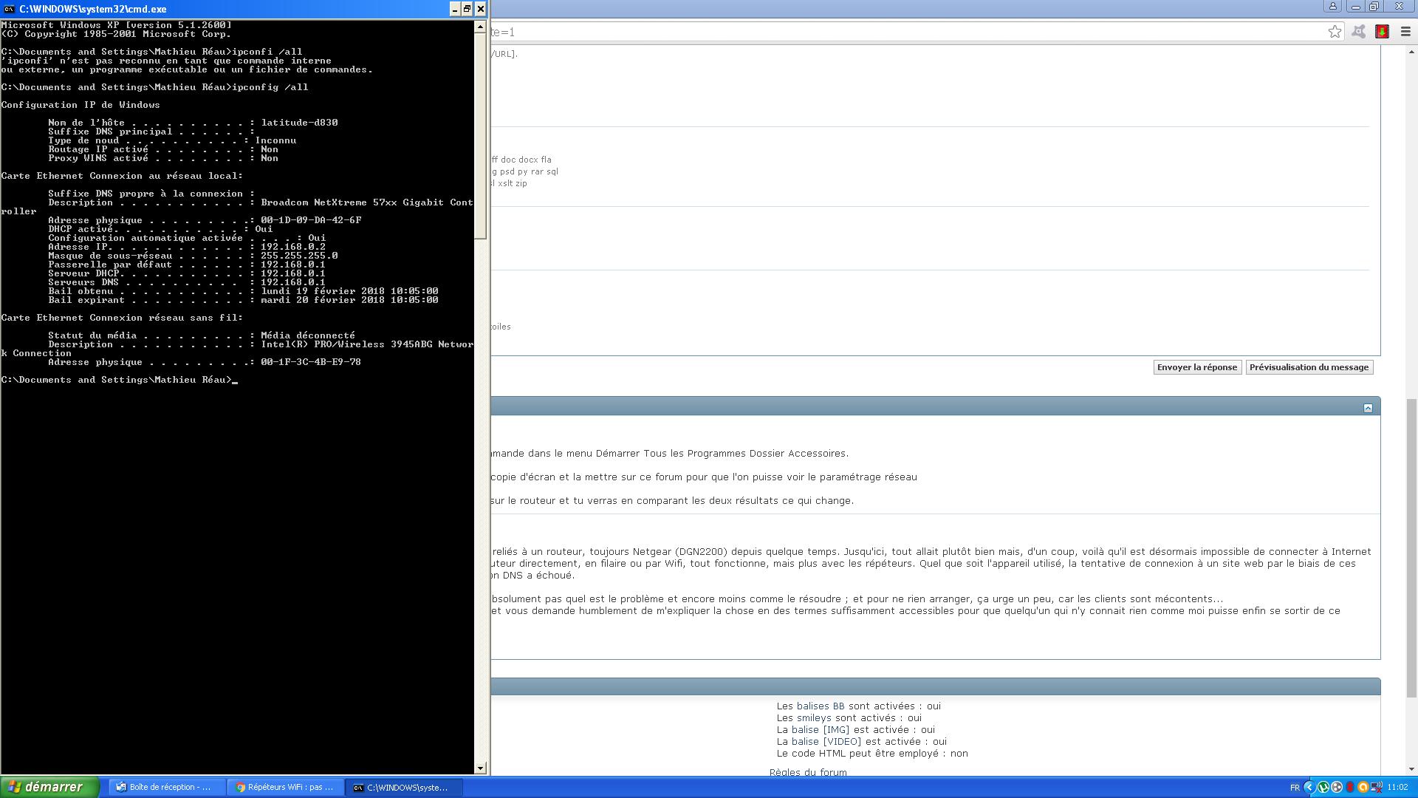This screenshot has width=1418, height=798.
Task: Click the FR language indicator
Action: (1295, 788)
